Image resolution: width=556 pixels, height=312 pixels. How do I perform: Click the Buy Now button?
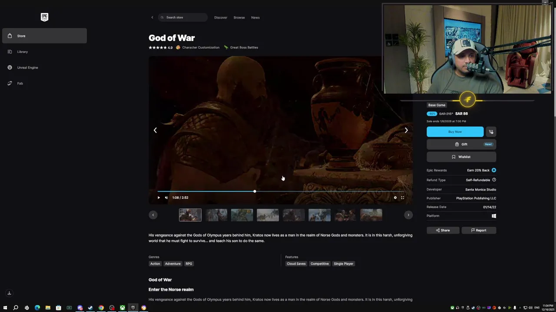click(455, 132)
